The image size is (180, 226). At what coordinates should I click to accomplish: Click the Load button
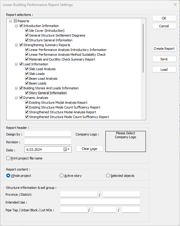coord(164,70)
